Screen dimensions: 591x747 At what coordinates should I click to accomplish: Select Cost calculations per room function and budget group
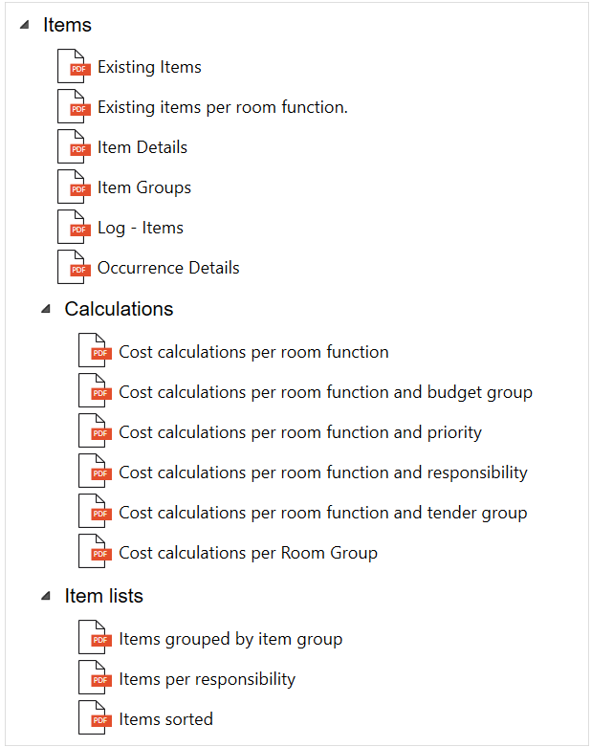[x=325, y=392]
